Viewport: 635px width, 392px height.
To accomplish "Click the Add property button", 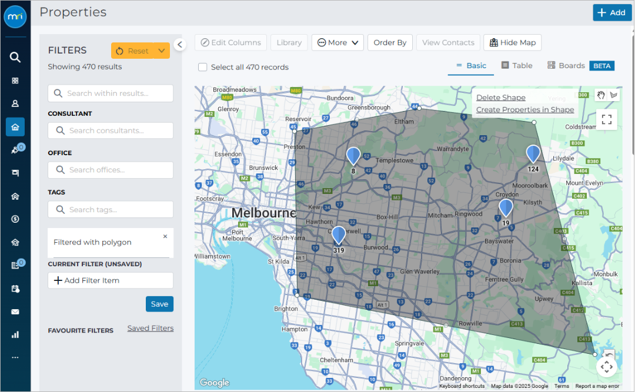I will (612, 12).
